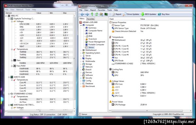Click the Devices icon in AIDA64 tree
Screen dimensions: 196x125
pyautogui.click(x=84, y=72)
